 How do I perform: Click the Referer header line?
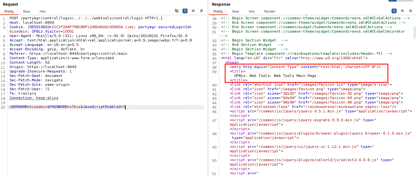68,54
